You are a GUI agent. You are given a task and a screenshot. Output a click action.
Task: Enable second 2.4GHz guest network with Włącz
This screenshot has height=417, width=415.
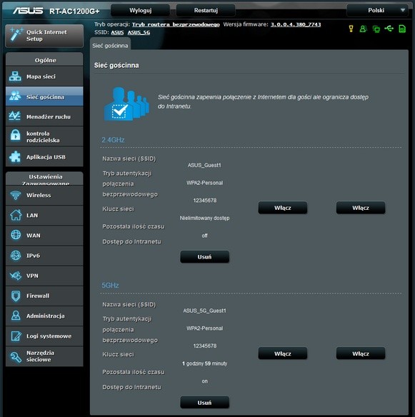point(283,208)
